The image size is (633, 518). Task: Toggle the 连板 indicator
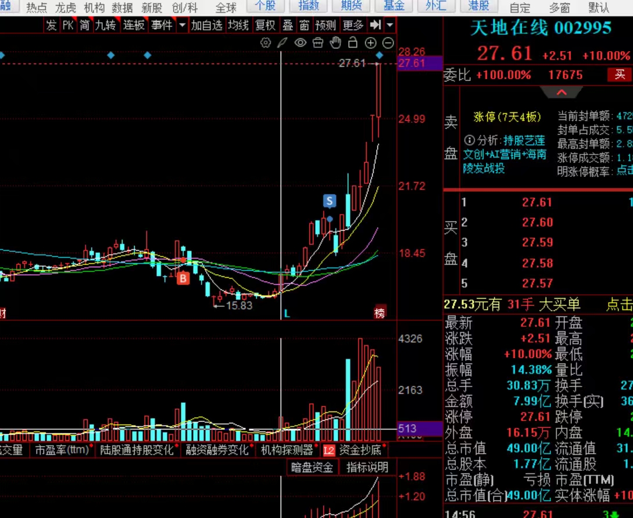click(134, 25)
